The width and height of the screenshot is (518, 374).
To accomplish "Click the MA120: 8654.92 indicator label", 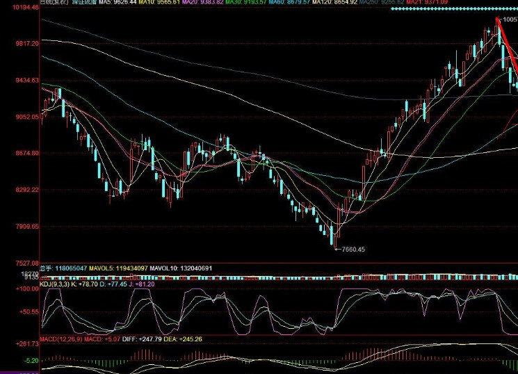I will (x=334, y=2).
